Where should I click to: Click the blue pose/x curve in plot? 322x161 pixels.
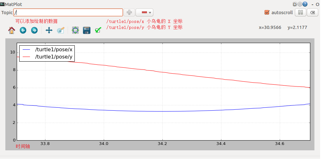[x=163, y=111]
